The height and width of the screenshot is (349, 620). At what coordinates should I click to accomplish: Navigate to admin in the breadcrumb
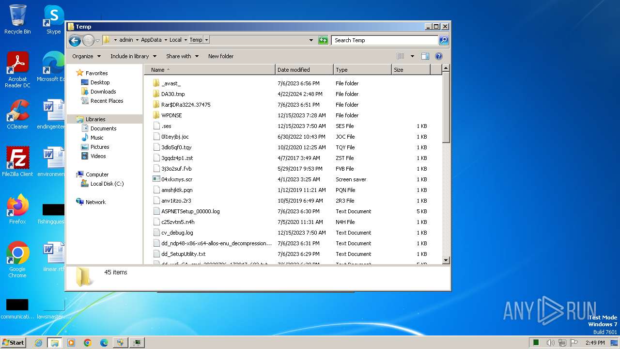click(126, 40)
